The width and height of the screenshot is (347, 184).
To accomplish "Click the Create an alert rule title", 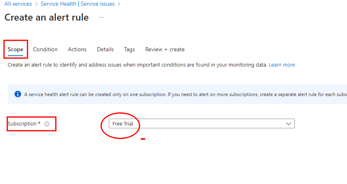I will (47, 18).
